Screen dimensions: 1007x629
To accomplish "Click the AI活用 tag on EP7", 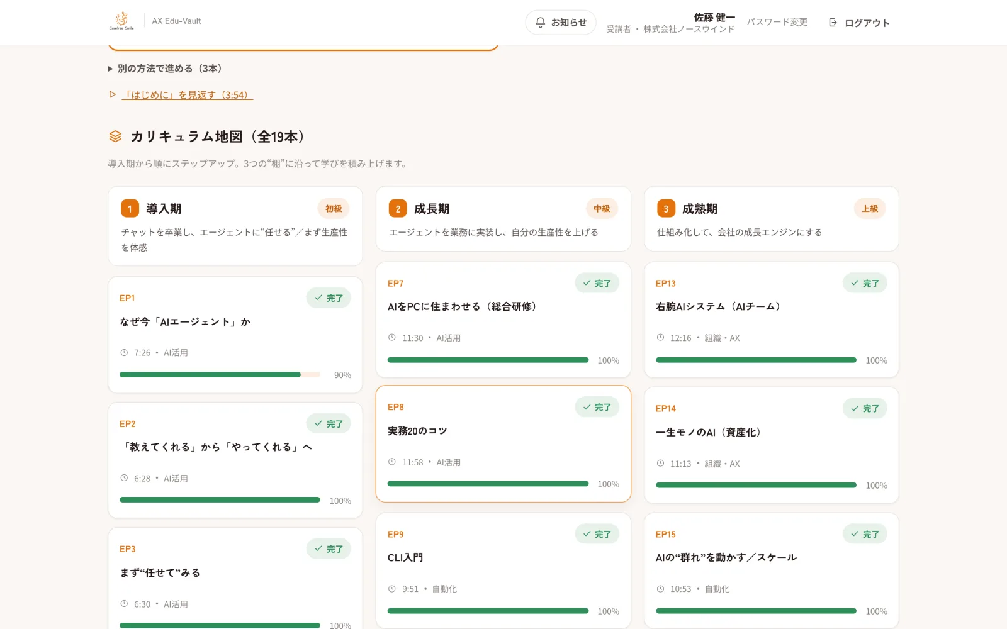I will point(449,338).
